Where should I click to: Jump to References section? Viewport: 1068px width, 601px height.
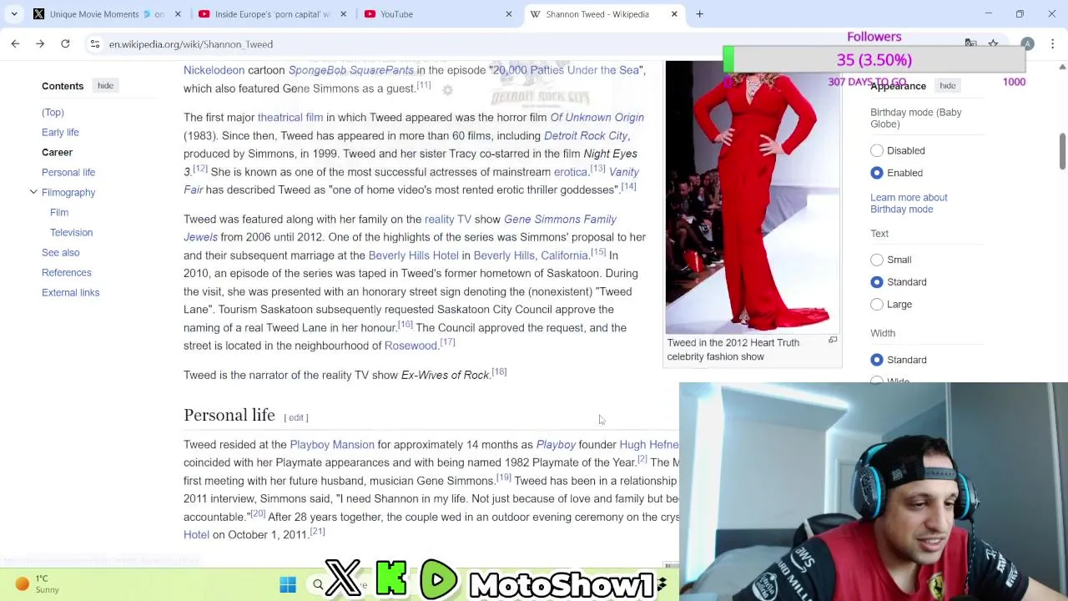click(x=66, y=273)
